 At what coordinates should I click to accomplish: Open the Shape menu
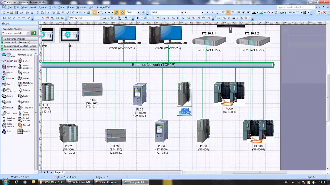(x=70, y=7)
